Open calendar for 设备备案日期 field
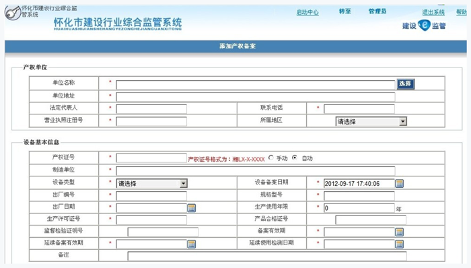The image size is (471, 268). click(399, 183)
